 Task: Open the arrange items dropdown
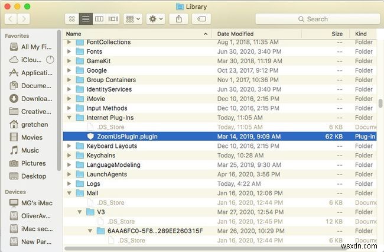133,19
